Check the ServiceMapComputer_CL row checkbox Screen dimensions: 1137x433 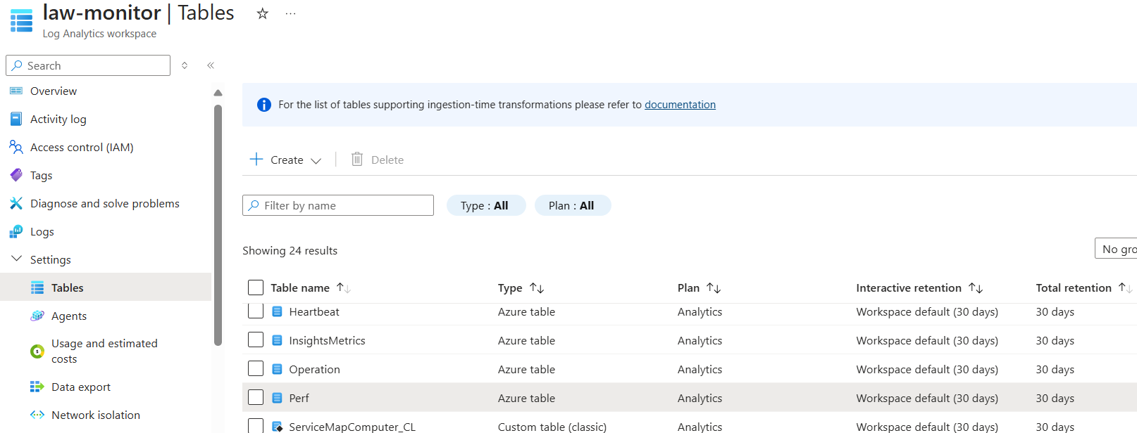[256, 426]
